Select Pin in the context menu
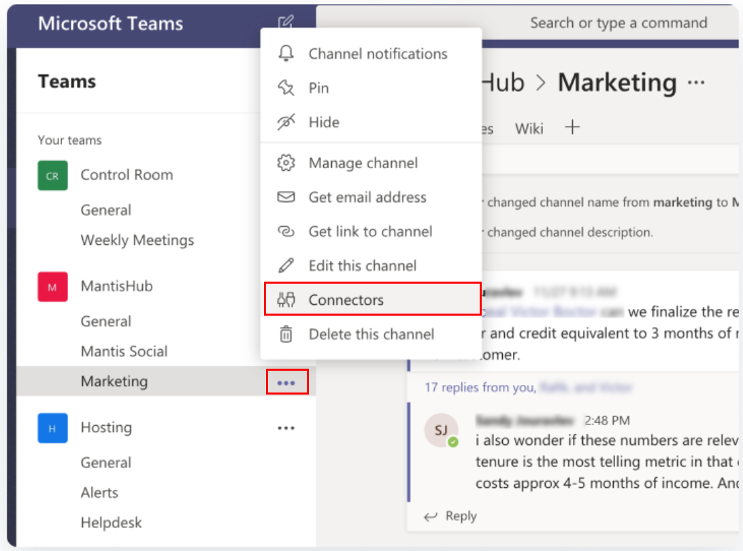Viewport: 743px width, 551px height. click(x=371, y=88)
